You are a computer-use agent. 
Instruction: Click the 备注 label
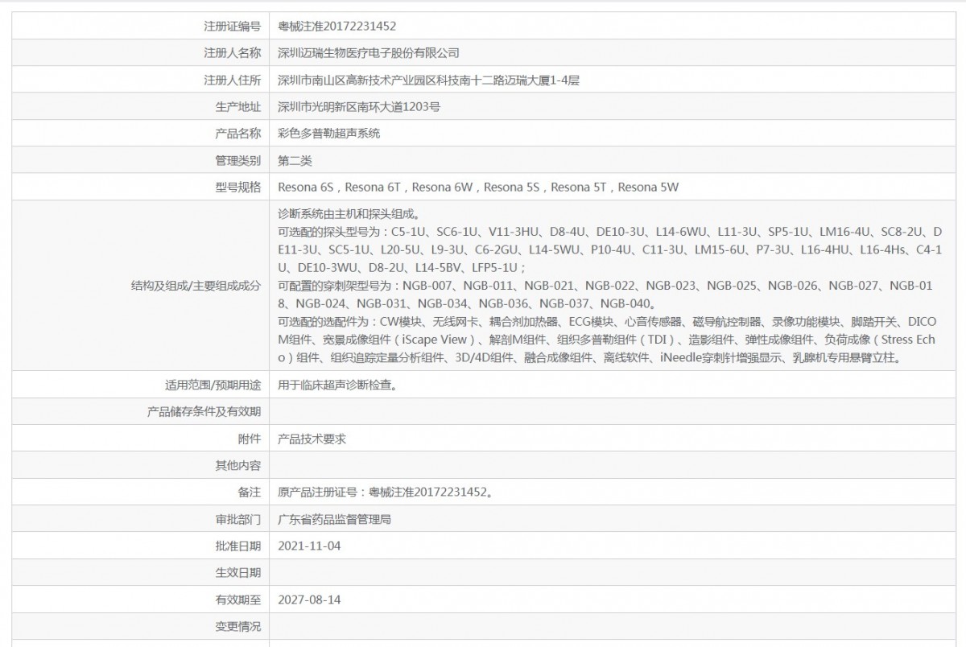[x=250, y=492]
